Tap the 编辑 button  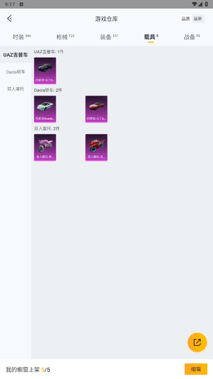click(196, 369)
